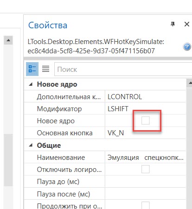
Task: Open the LCONTROL additional key value
Action: pyautogui.click(x=145, y=97)
